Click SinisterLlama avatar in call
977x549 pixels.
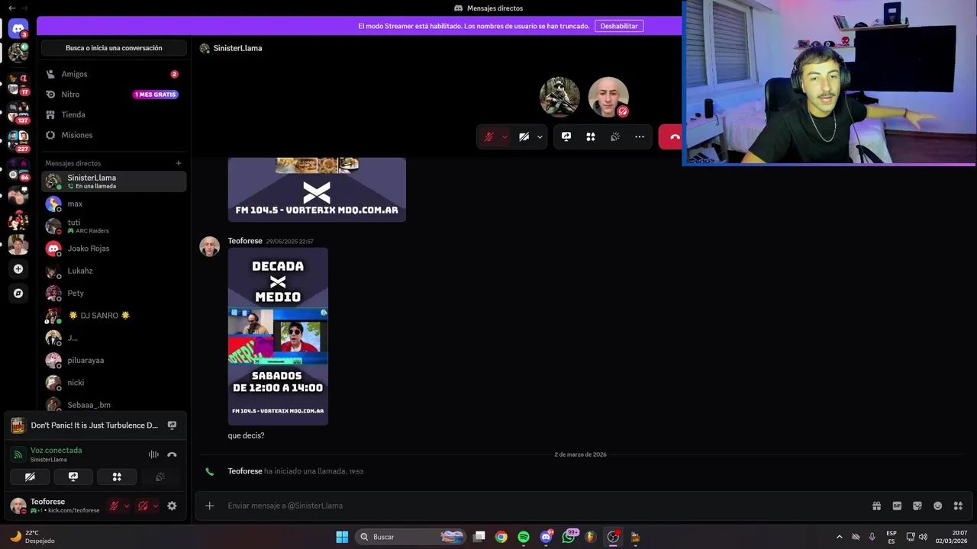[559, 96]
